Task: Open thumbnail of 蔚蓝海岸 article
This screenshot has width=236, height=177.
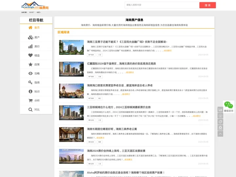Action: coord(71,91)
